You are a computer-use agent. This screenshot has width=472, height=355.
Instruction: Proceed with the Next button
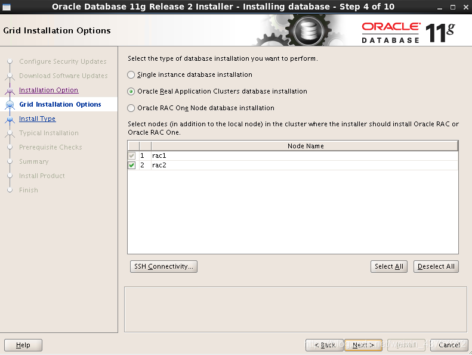click(363, 345)
